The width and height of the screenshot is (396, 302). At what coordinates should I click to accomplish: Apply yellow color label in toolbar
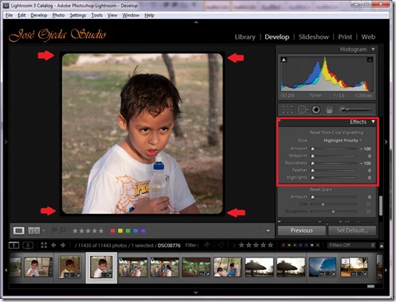point(120,230)
